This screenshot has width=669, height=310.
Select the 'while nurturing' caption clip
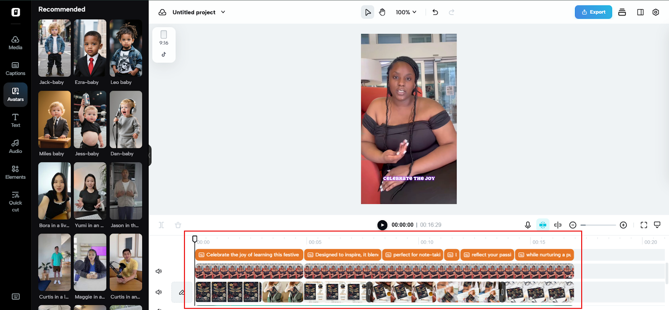click(x=544, y=255)
